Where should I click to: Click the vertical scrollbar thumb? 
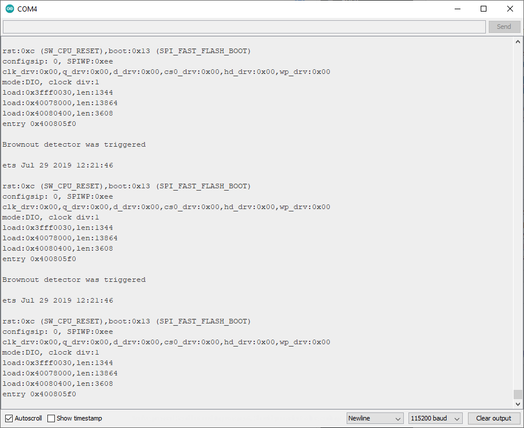pyautogui.click(x=517, y=394)
